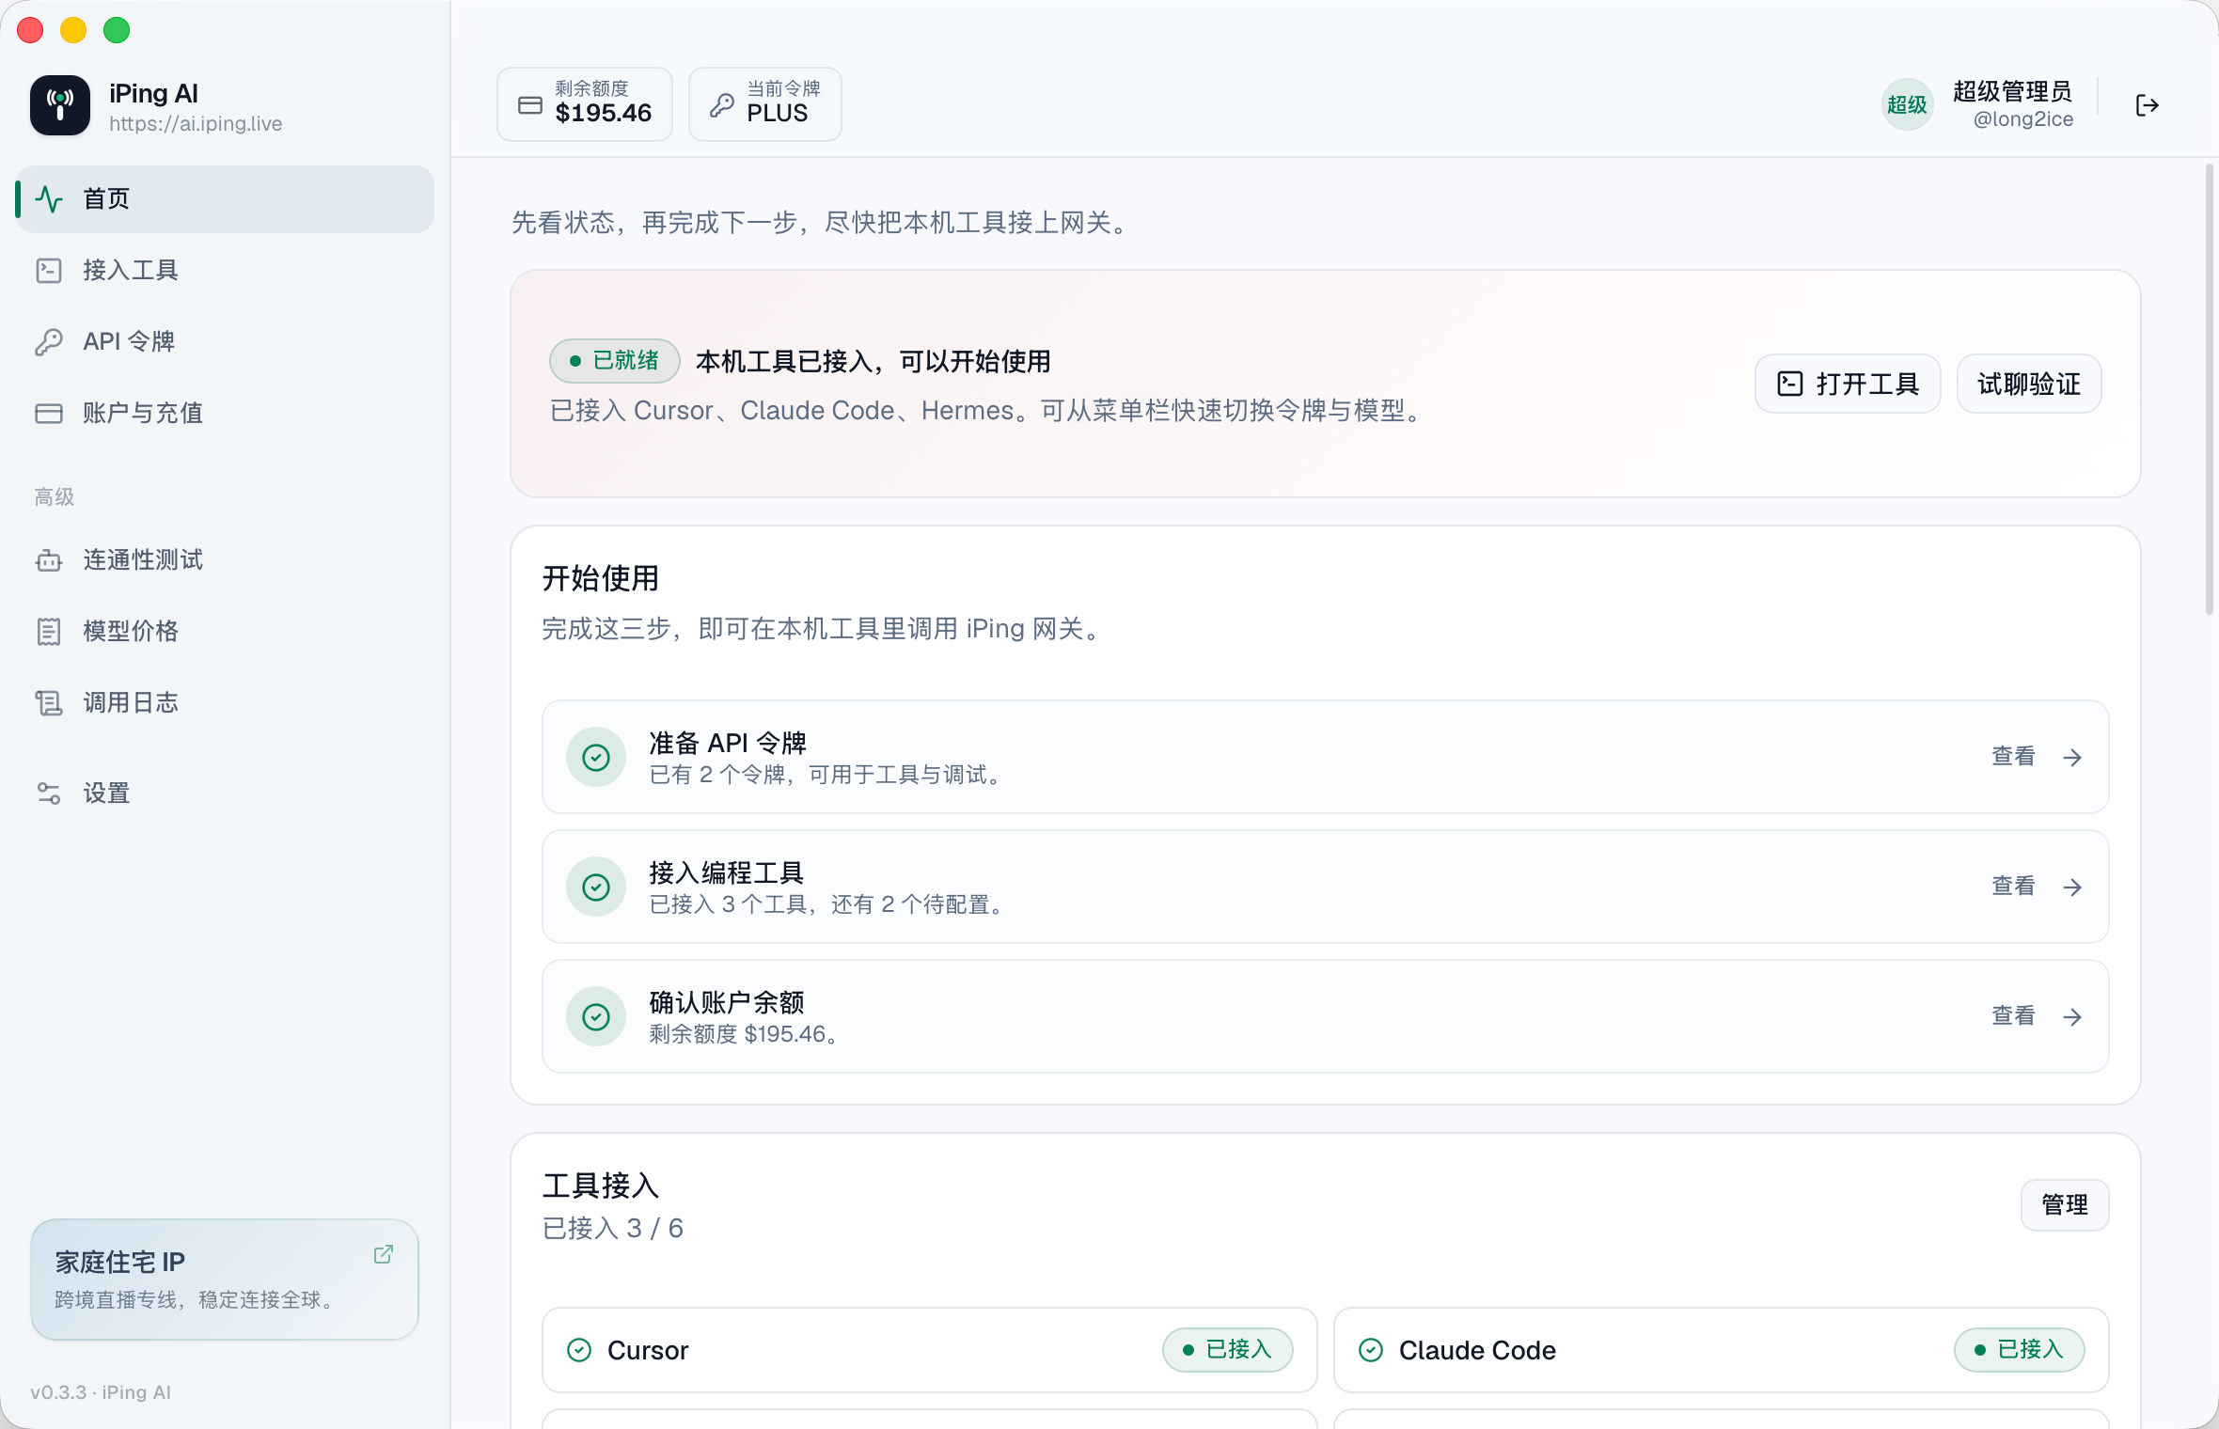Click the external link icon on 家庭住宅 IP card
2219x1429 pixels.
tap(384, 1254)
